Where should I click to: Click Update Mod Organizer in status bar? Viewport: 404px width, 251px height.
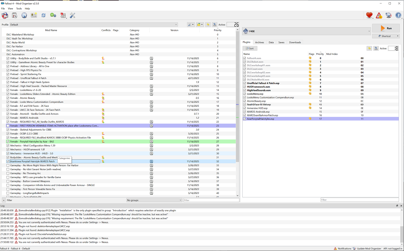(367, 249)
